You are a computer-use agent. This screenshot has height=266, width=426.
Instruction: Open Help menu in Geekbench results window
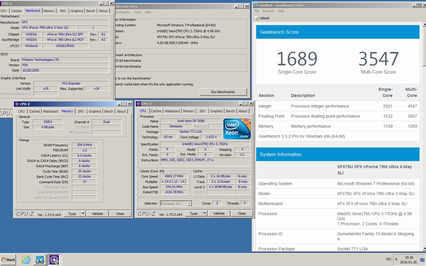(x=281, y=11)
